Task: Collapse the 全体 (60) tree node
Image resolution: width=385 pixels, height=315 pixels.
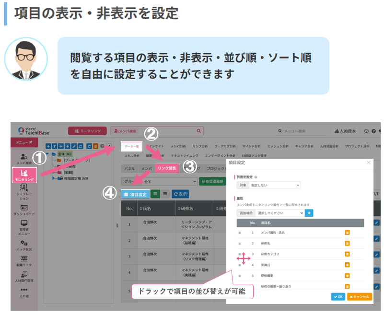Action: [x=47, y=154]
